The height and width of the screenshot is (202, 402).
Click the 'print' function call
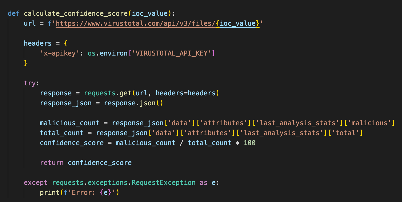[x=50, y=193]
